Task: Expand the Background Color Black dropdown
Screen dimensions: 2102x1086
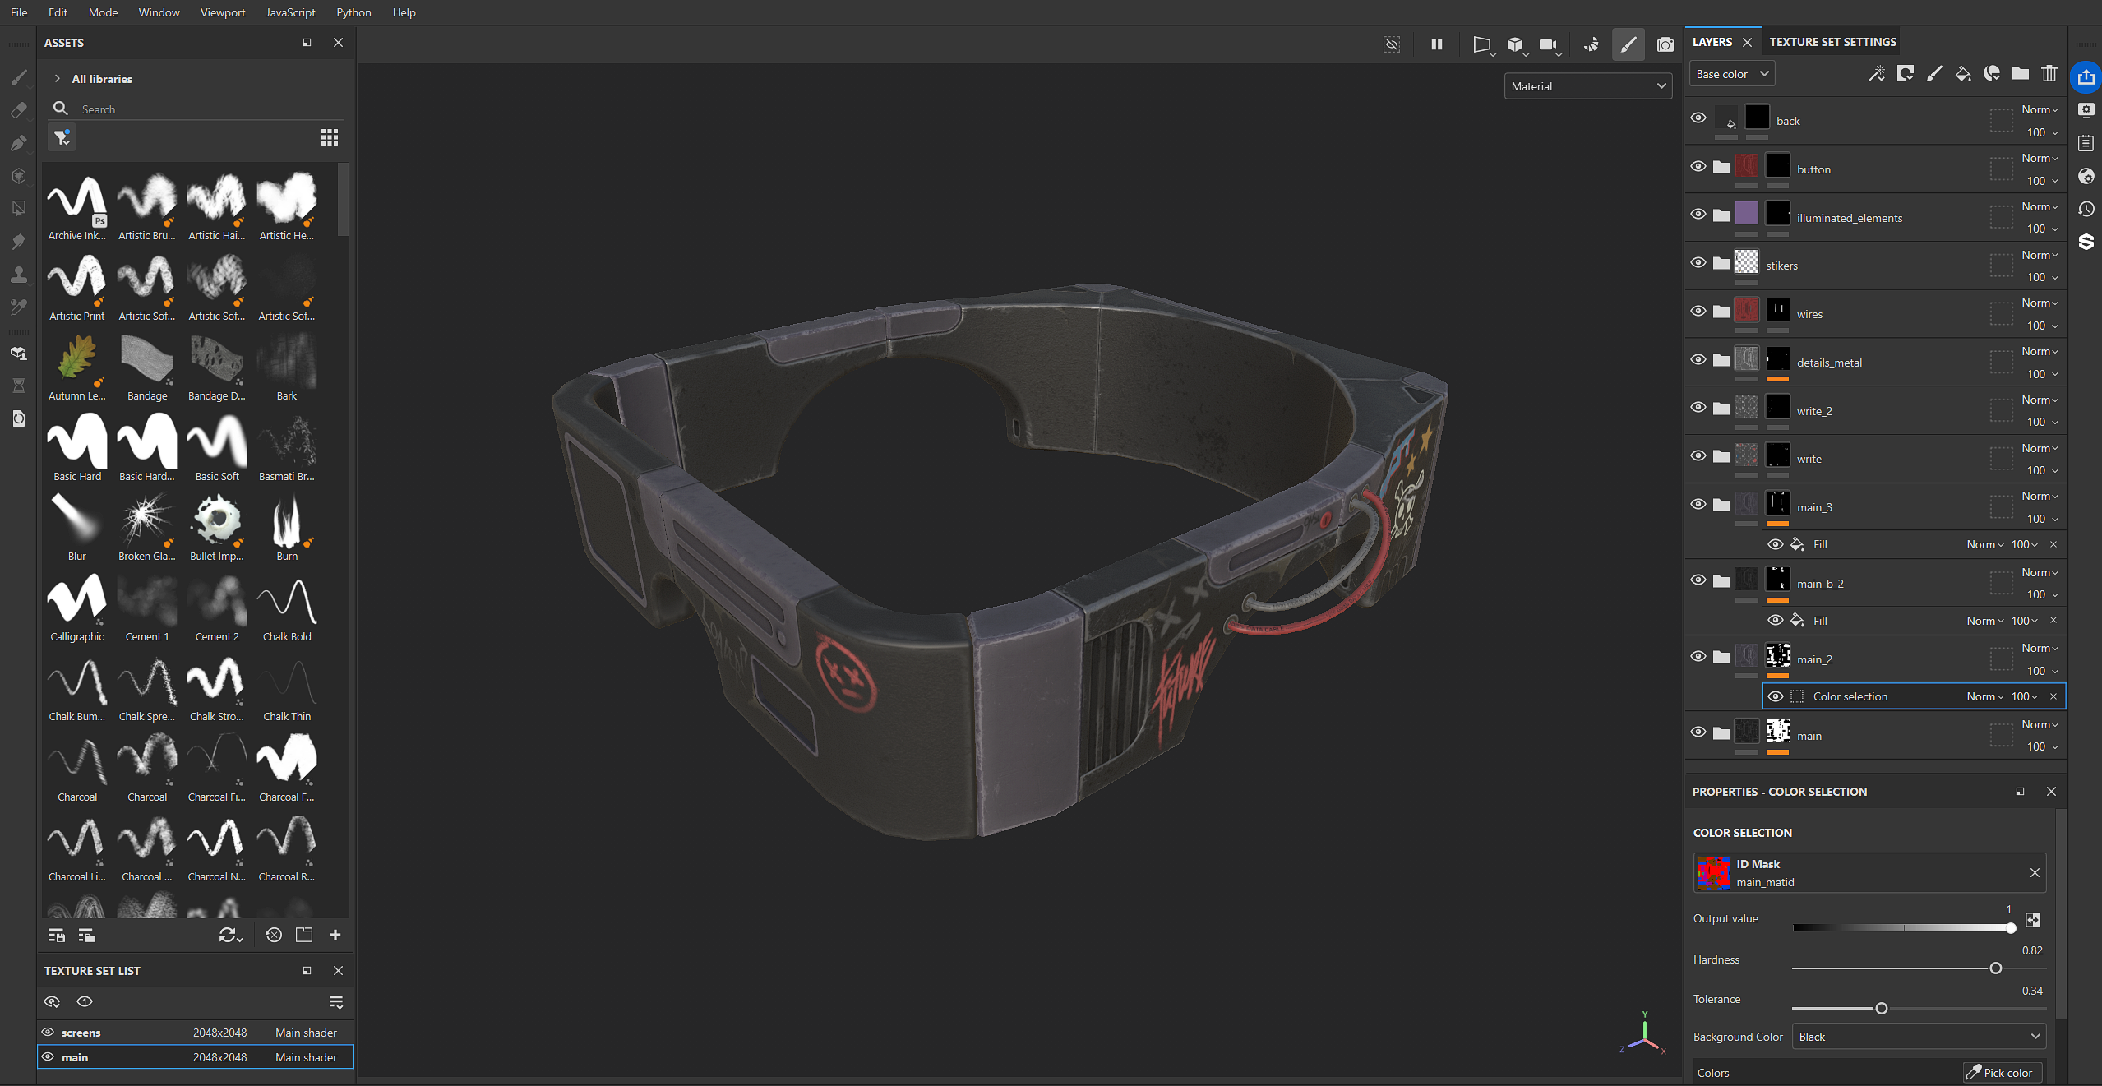Action: 1919,1037
